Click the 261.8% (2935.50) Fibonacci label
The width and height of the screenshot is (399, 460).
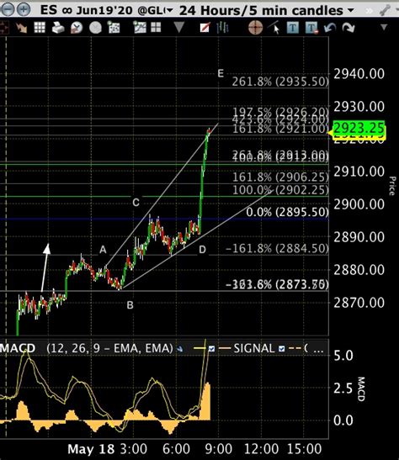(x=280, y=82)
